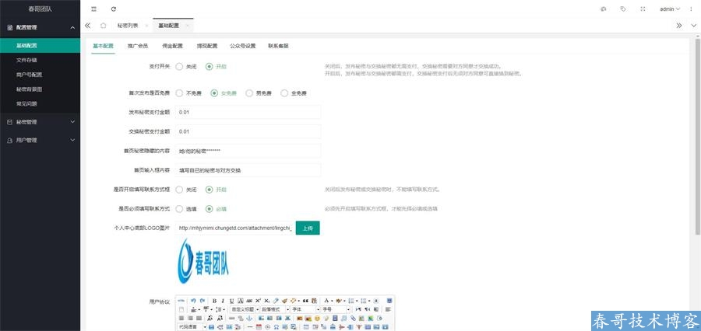The image size is (701, 331).
Task: Apply italic formatting in the editor
Action: [x=223, y=300]
